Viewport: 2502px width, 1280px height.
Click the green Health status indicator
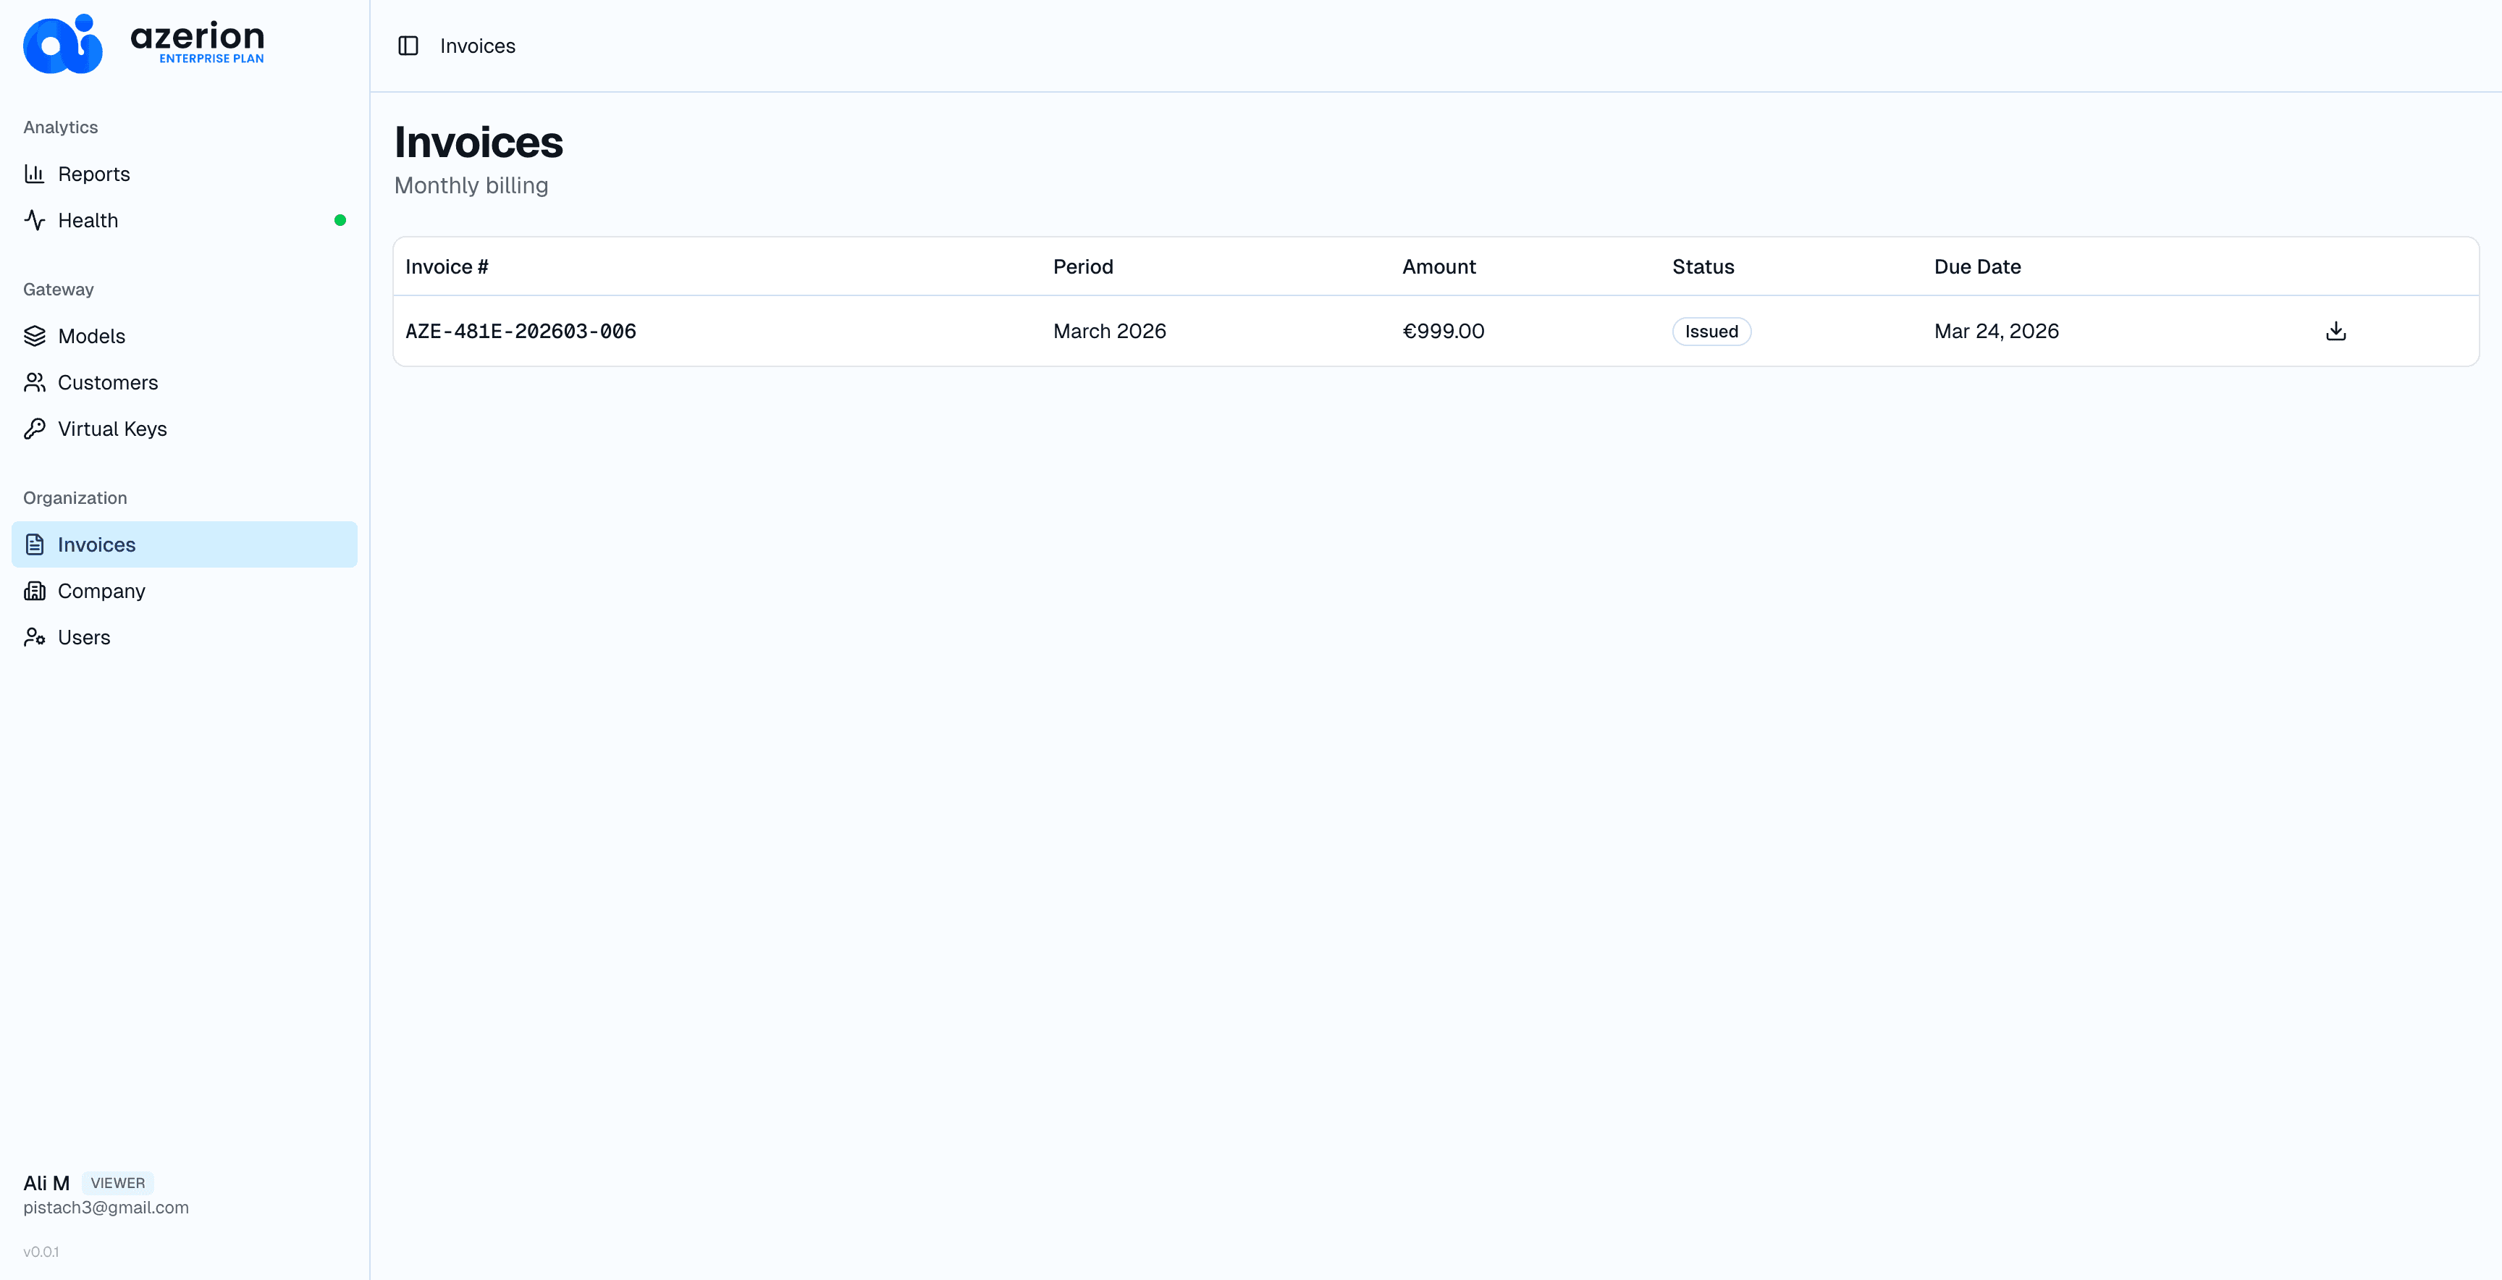tap(340, 221)
